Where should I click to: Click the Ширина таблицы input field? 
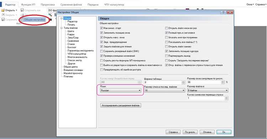[163, 82]
